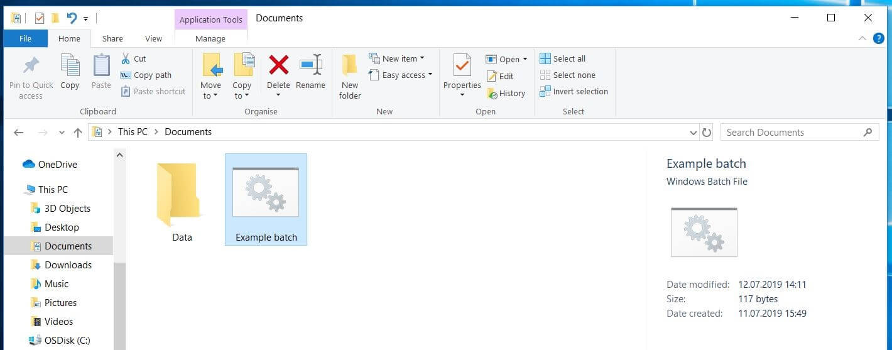Expand the Properties dropdown arrow
This screenshot has height=350, width=892.
pos(462,95)
